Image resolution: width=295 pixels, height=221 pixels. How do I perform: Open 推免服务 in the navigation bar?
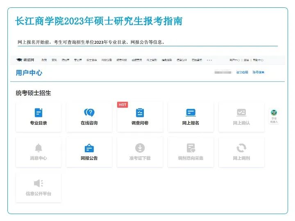tap(167, 60)
